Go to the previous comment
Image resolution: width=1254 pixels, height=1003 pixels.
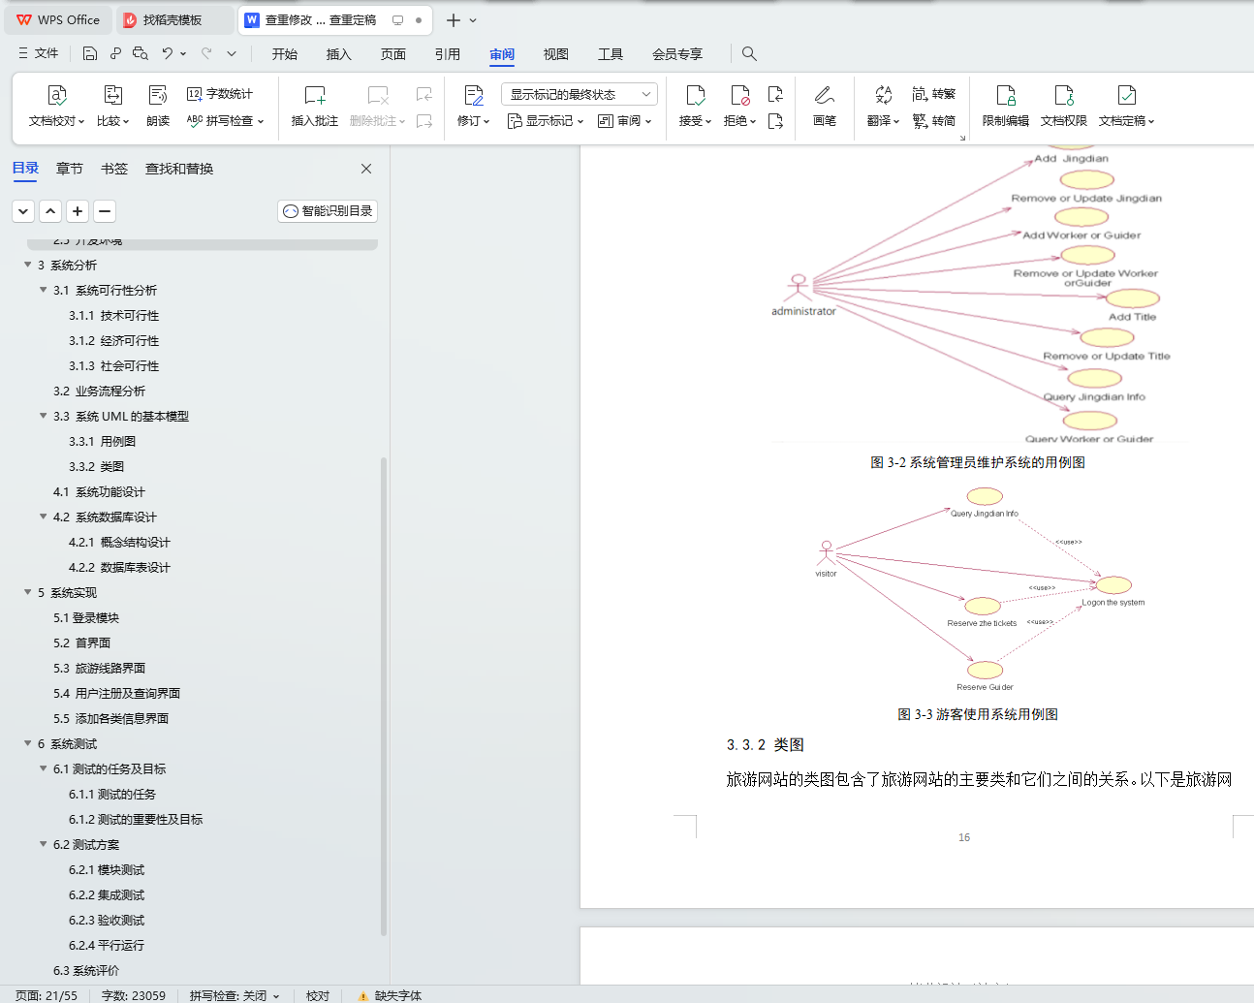[x=424, y=94]
